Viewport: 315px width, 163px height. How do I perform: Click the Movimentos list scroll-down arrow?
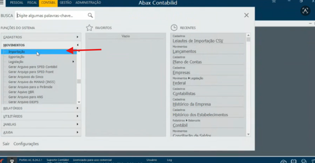tap(79, 102)
